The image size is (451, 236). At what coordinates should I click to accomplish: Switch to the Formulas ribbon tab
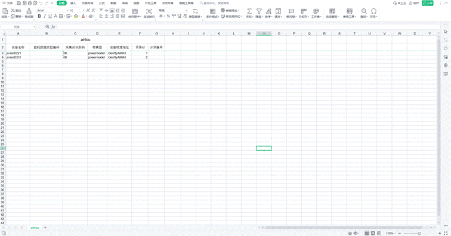point(102,3)
